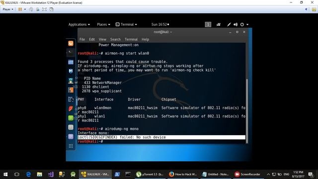
Task: Open the terminal Help menu
Action: [145, 39]
